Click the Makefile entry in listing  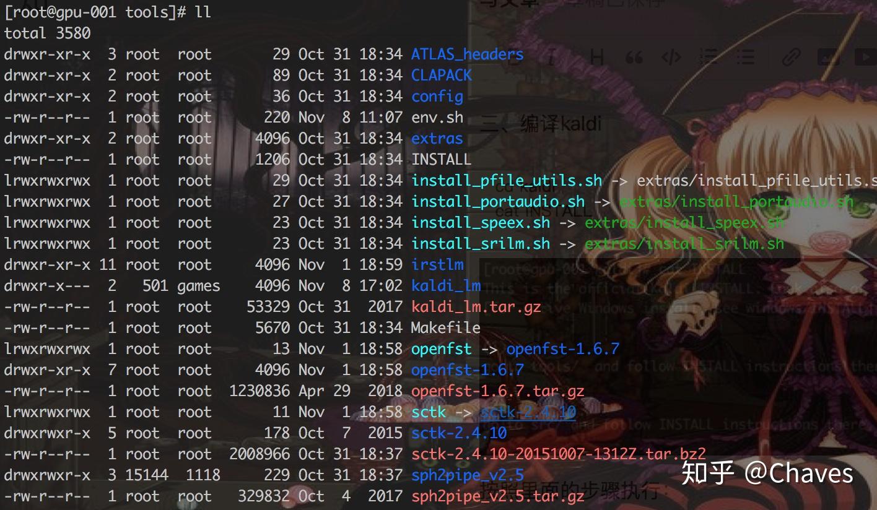tap(445, 328)
